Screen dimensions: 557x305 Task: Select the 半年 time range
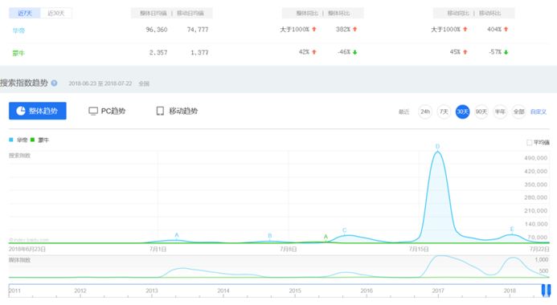tap(500, 112)
